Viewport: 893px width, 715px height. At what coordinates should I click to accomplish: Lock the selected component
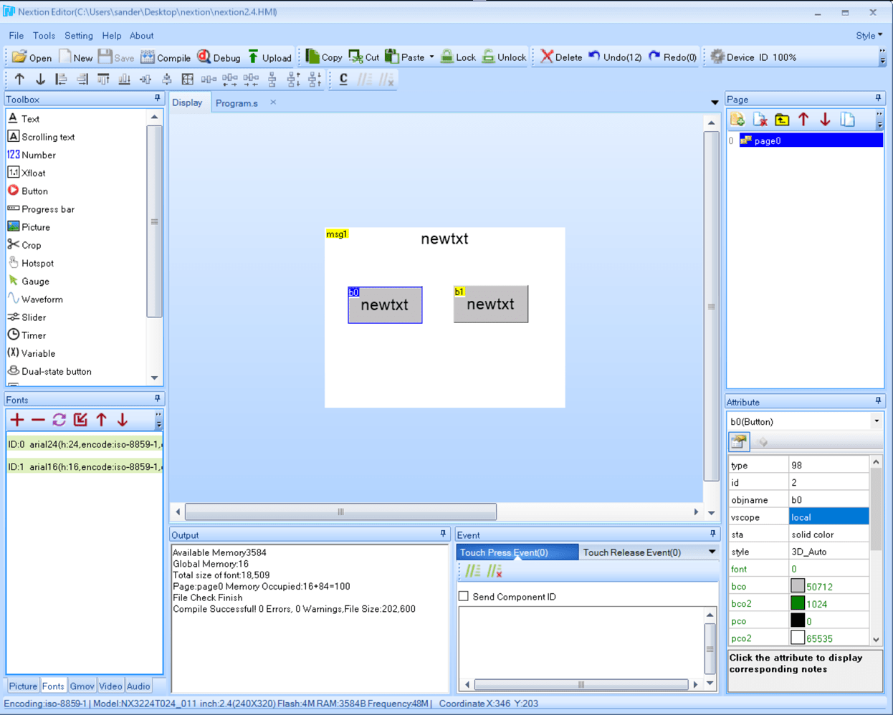pos(458,57)
